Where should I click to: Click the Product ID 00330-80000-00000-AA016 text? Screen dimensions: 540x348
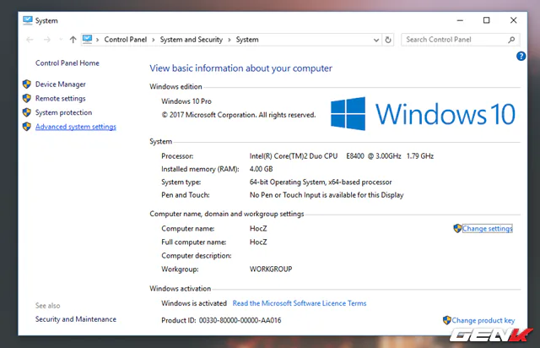[221, 320]
